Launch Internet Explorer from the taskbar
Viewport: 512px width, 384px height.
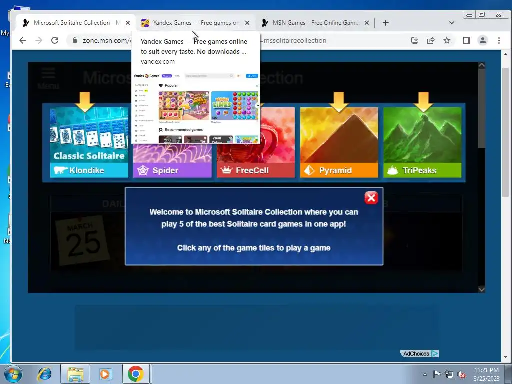(x=44, y=374)
